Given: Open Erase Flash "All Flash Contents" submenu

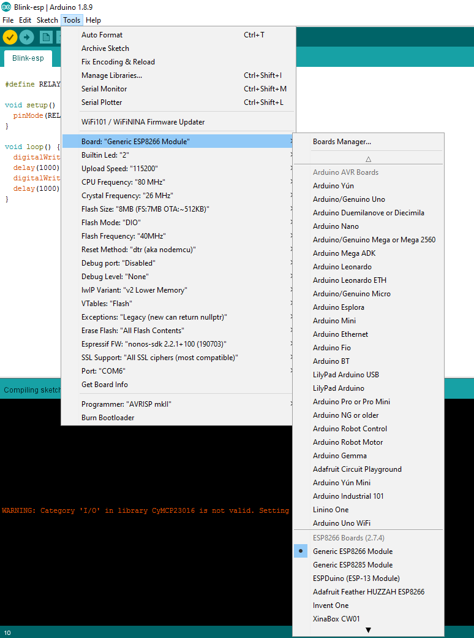Looking at the screenshot, I should click(x=178, y=331).
